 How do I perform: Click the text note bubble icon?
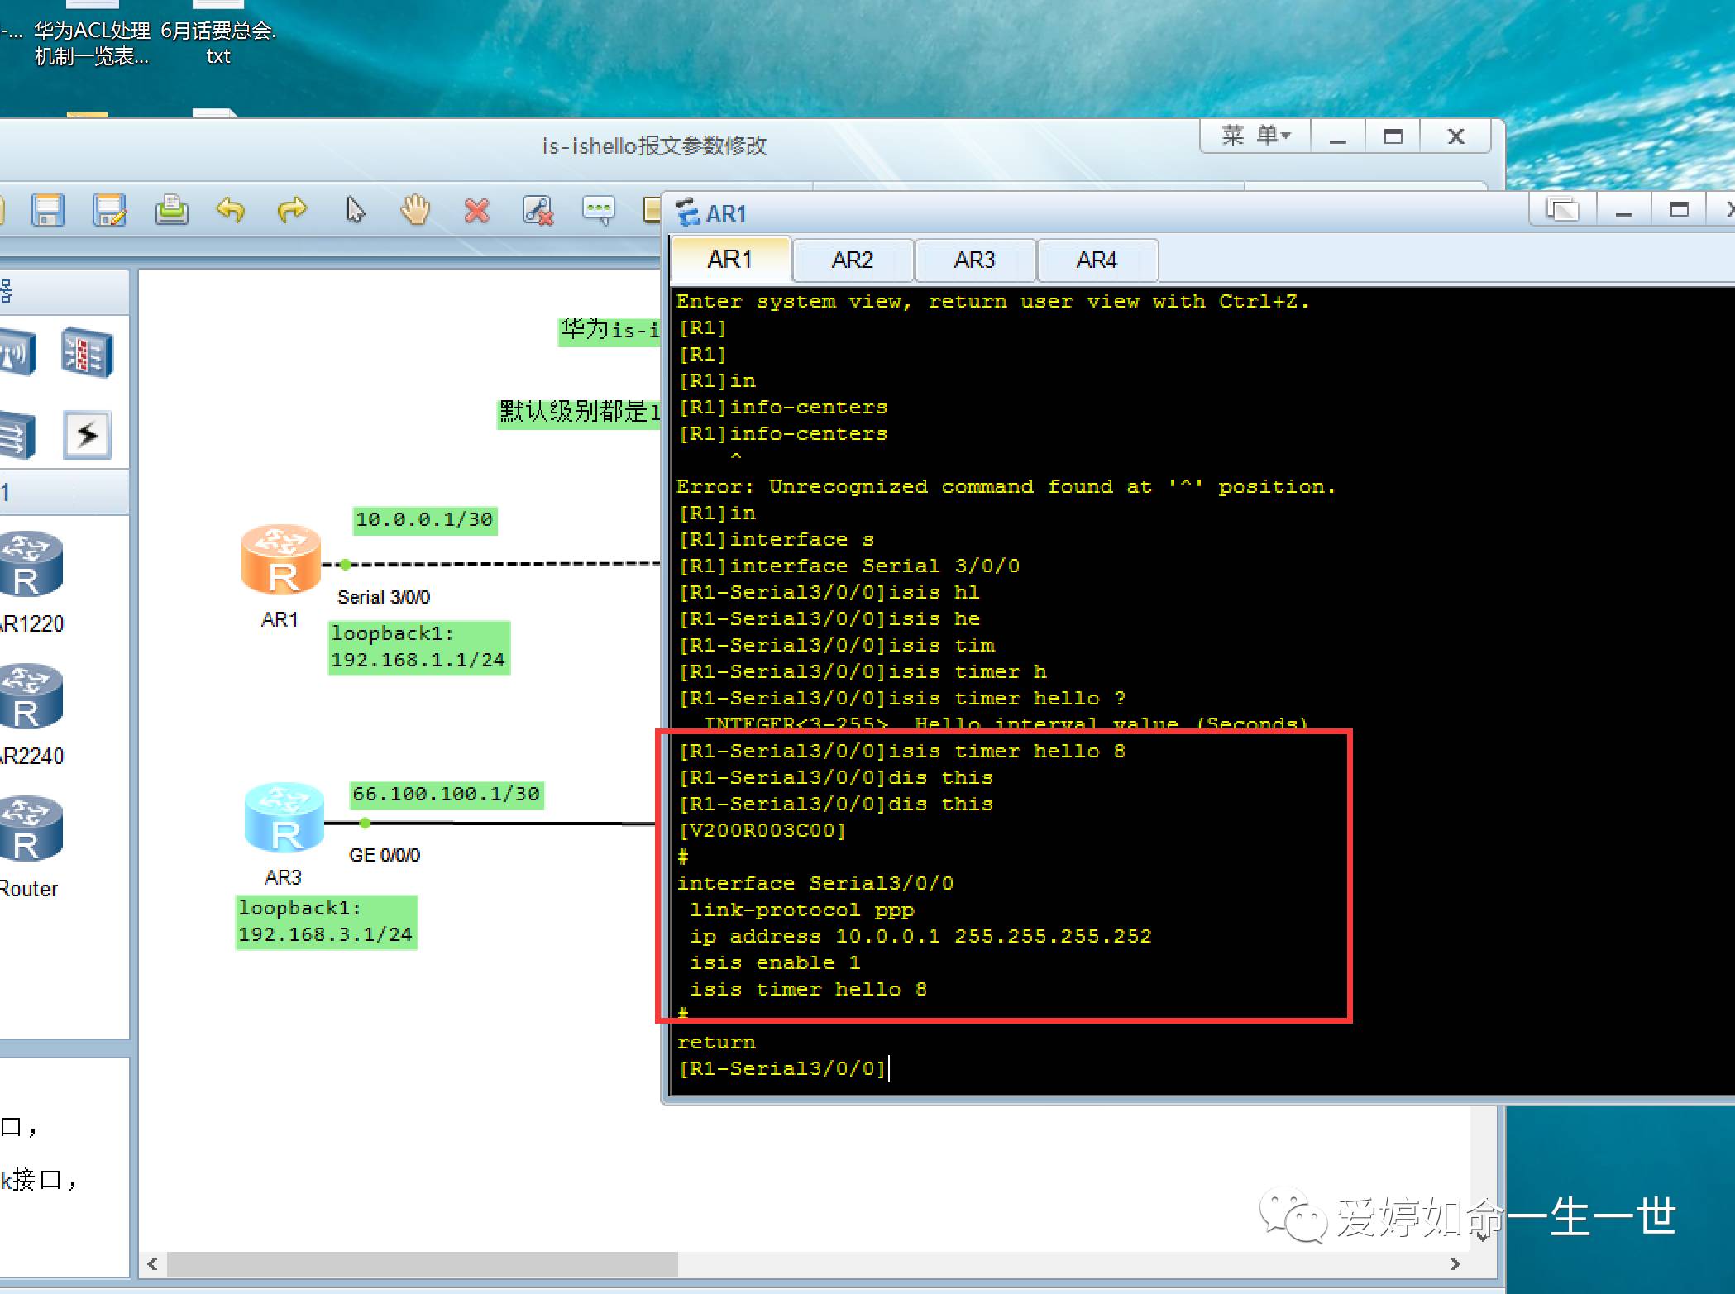(x=598, y=211)
